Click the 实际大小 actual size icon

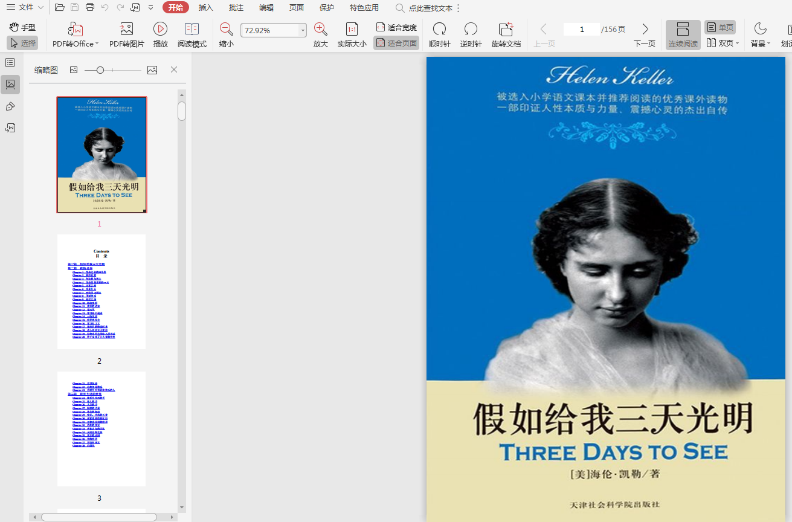[x=352, y=29]
